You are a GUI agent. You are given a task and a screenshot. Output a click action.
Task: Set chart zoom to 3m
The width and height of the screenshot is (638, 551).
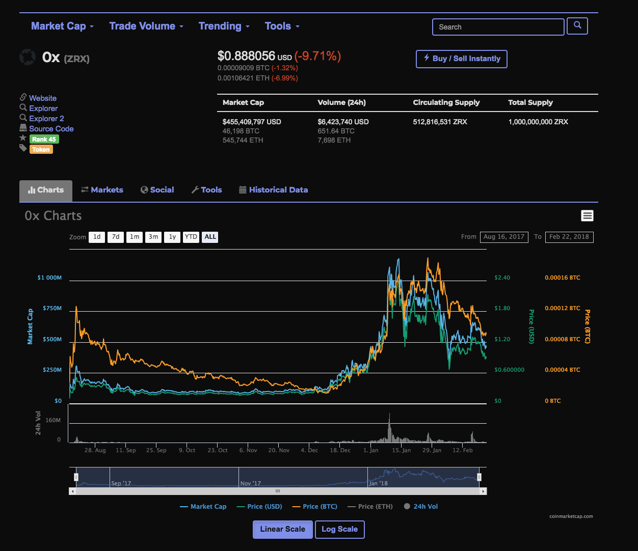tap(153, 237)
